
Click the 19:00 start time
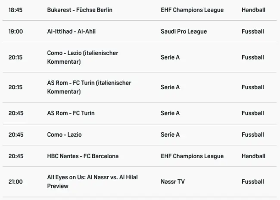(16, 31)
